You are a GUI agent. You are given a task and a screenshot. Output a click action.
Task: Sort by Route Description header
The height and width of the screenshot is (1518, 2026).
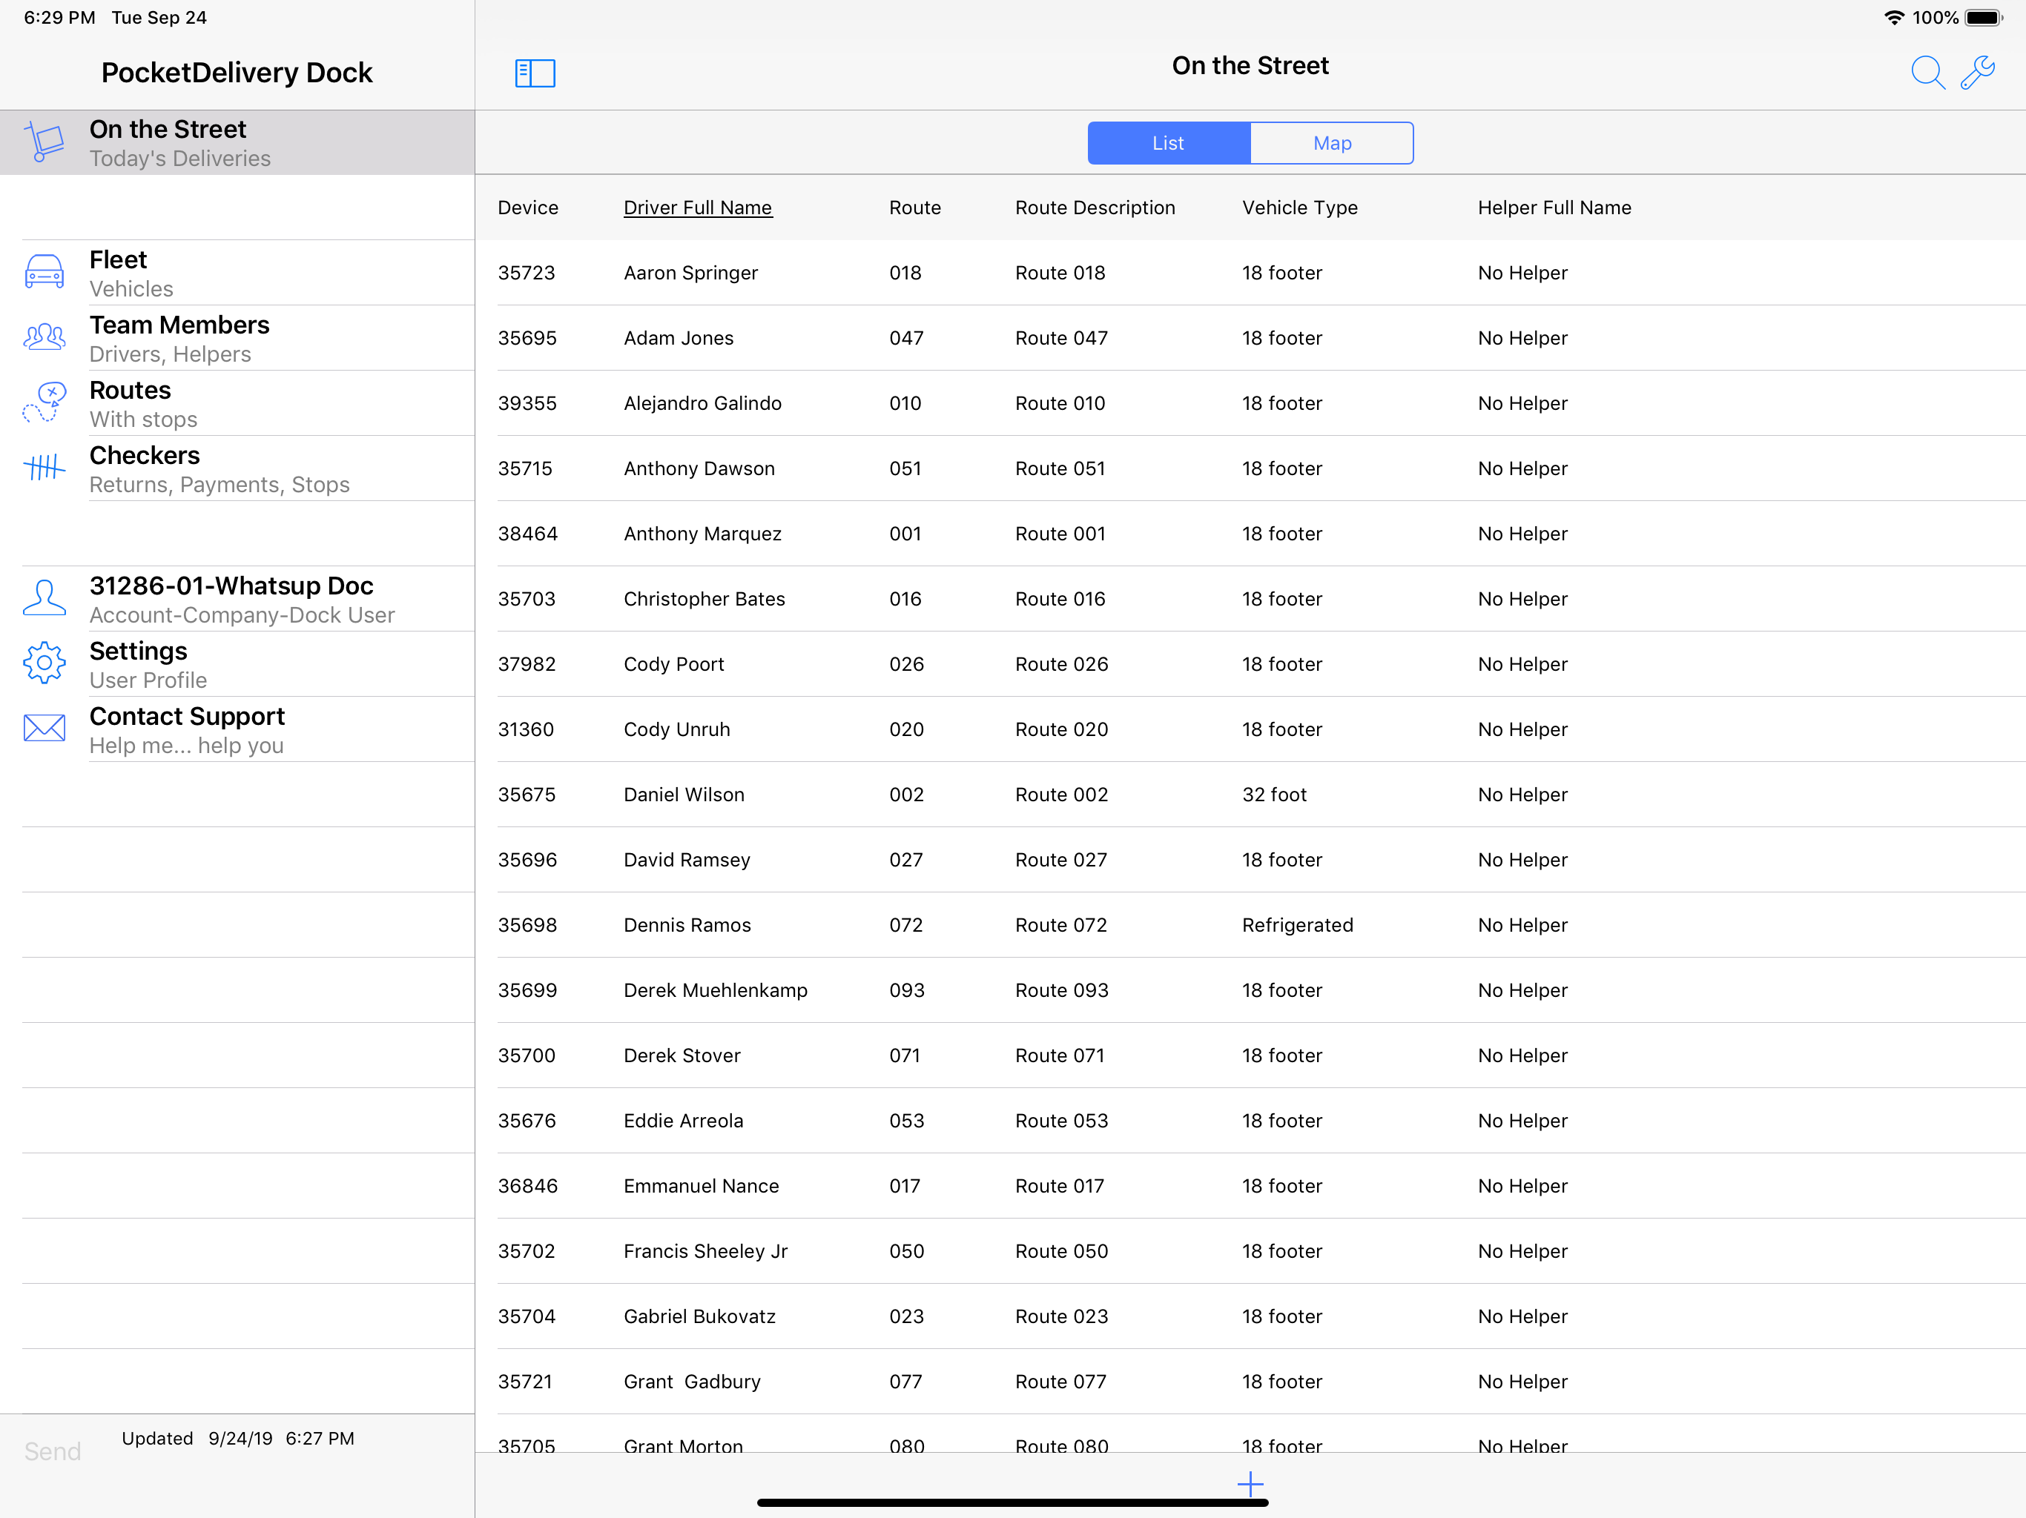coord(1095,208)
